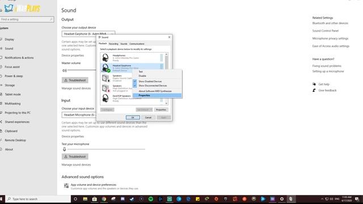Screen dimensions: 363x204
Task: Open Power & sleep settings
Action: tap(14, 76)
